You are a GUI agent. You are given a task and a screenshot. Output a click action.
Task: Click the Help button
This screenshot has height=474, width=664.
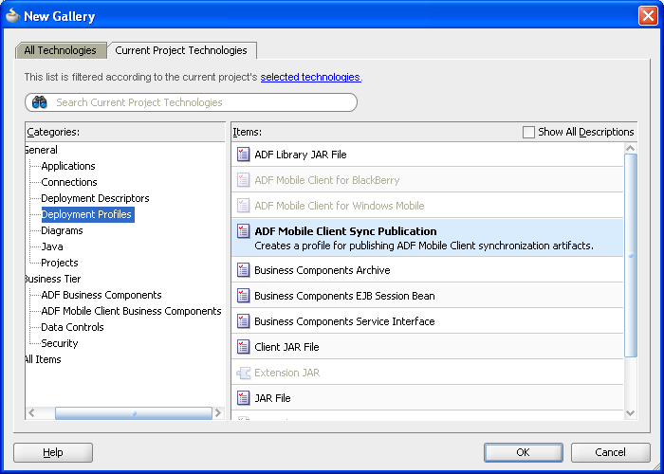pyautogui.click(x=53, y=452)
